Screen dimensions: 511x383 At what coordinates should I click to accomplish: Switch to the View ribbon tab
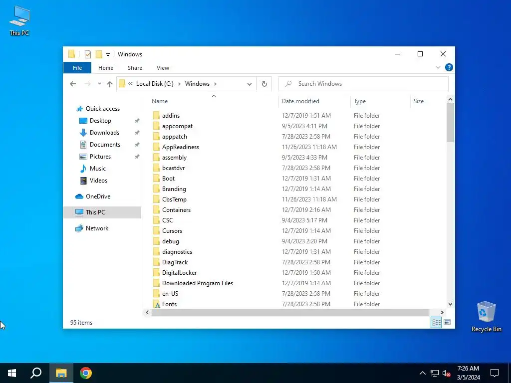[163, 68]
